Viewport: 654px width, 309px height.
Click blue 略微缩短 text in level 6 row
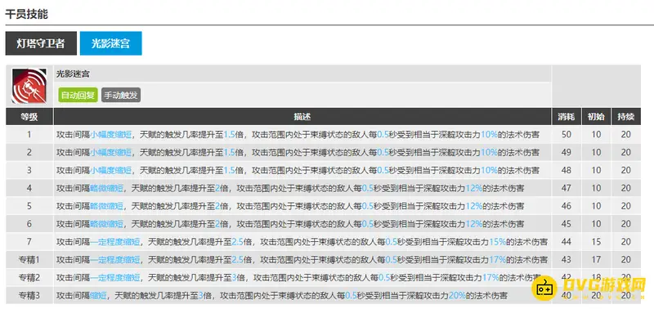point(107,224)
